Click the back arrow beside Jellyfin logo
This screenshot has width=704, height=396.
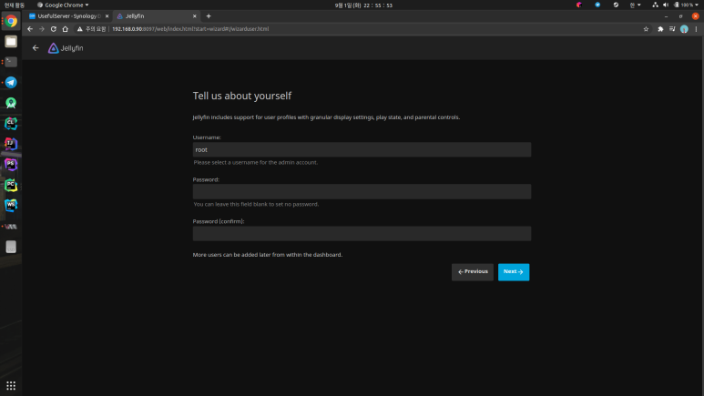click(36, 48)
